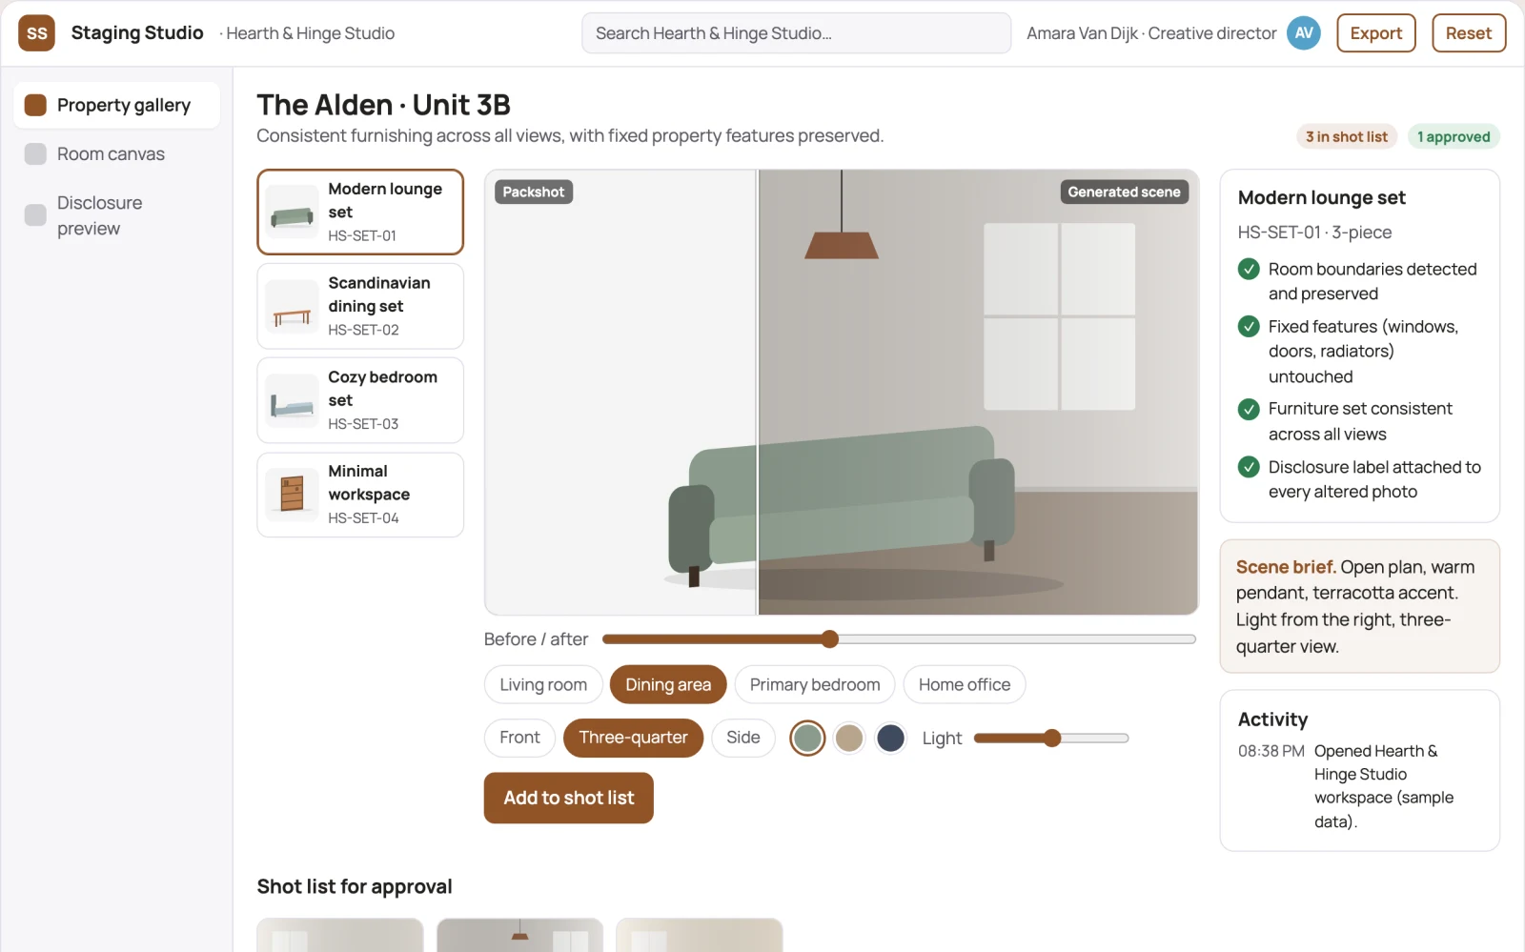Click the Reset button
Screen dimensions: 1525x952
pos(1468,33)
